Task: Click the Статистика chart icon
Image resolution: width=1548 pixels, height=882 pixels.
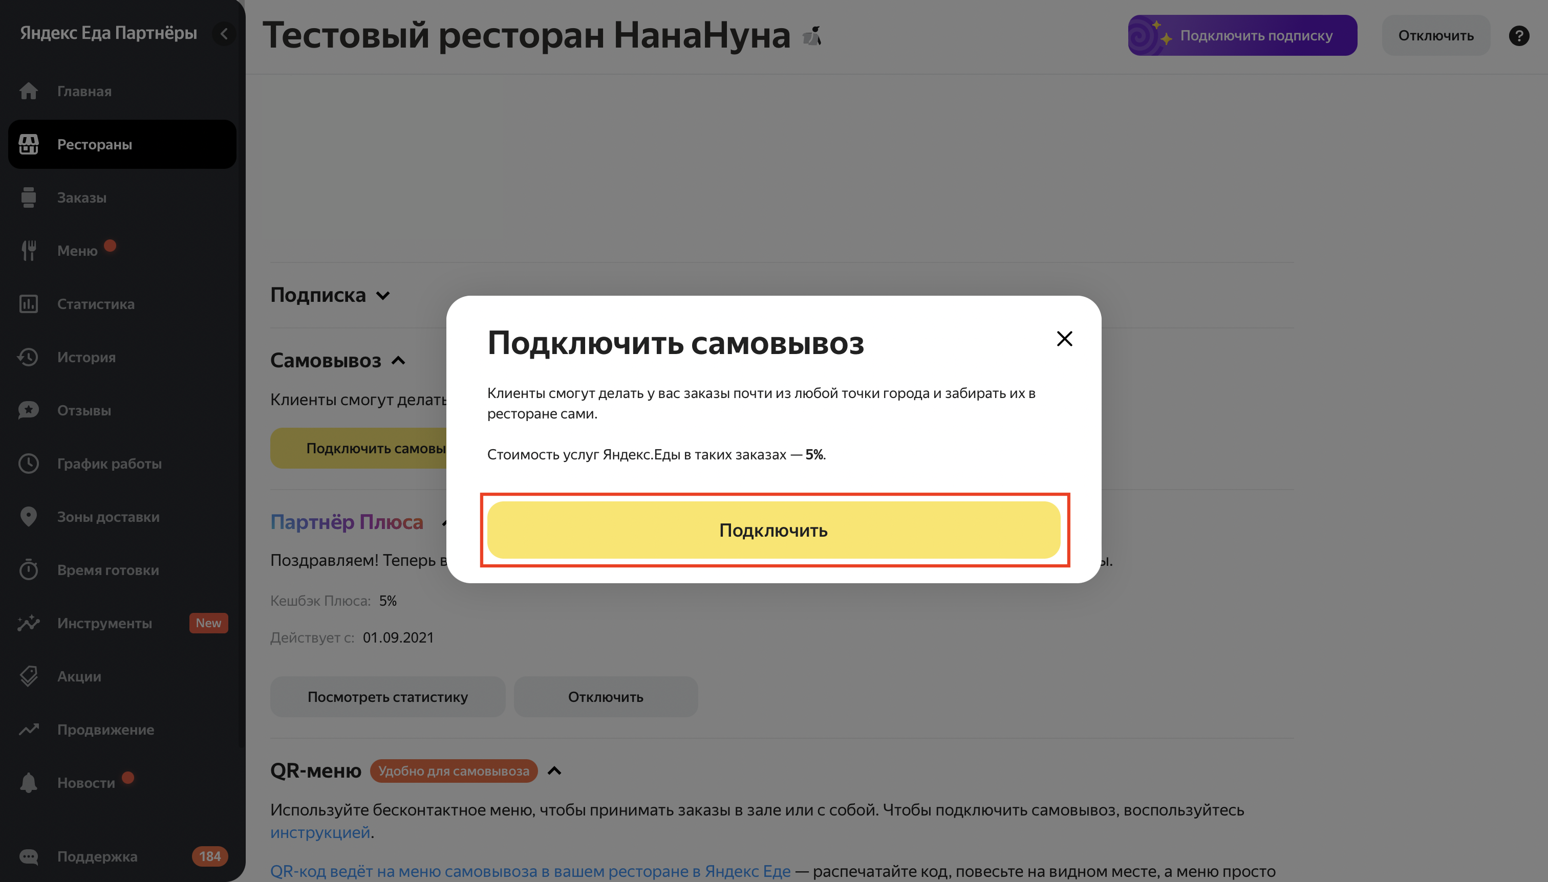Action: (x=29, y=304)
